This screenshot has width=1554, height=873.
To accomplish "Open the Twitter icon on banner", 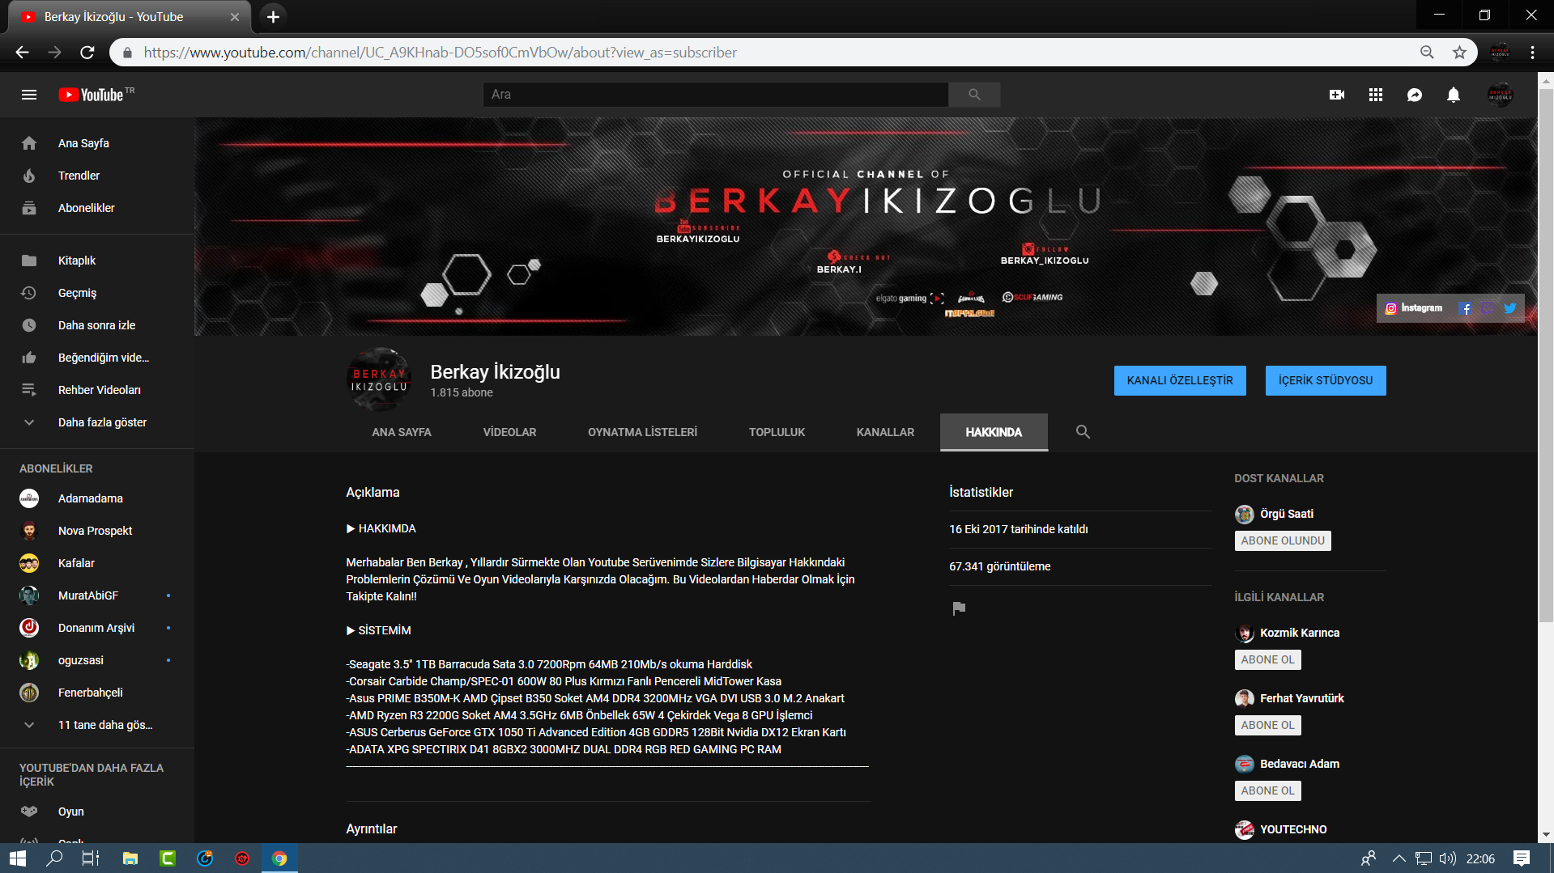I will pos(1510,308).
